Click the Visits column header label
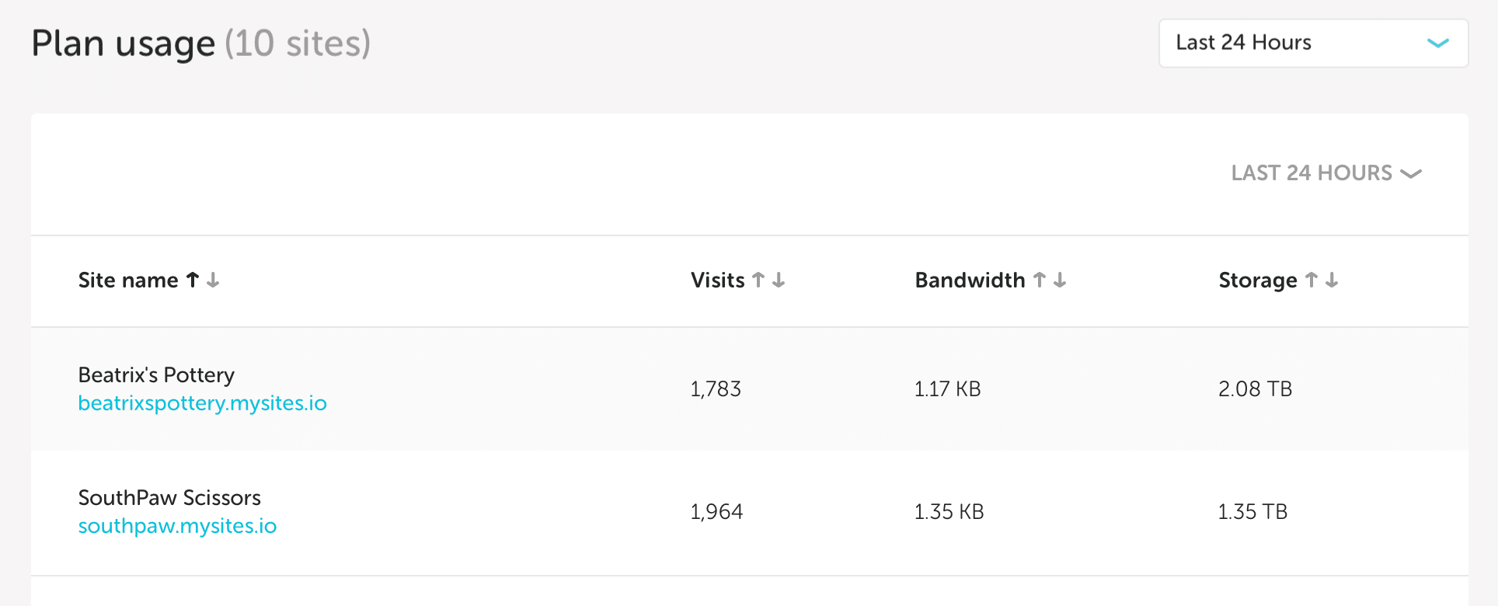This screenshot has height=606, width=1498. click(717, 280)
